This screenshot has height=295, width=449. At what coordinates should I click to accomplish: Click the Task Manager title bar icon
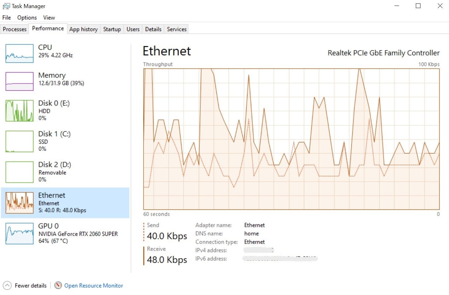[x=6, y=6]
